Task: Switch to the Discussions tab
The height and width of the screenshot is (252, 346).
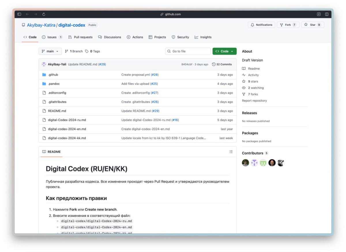Action: click(x=110, y=37)
